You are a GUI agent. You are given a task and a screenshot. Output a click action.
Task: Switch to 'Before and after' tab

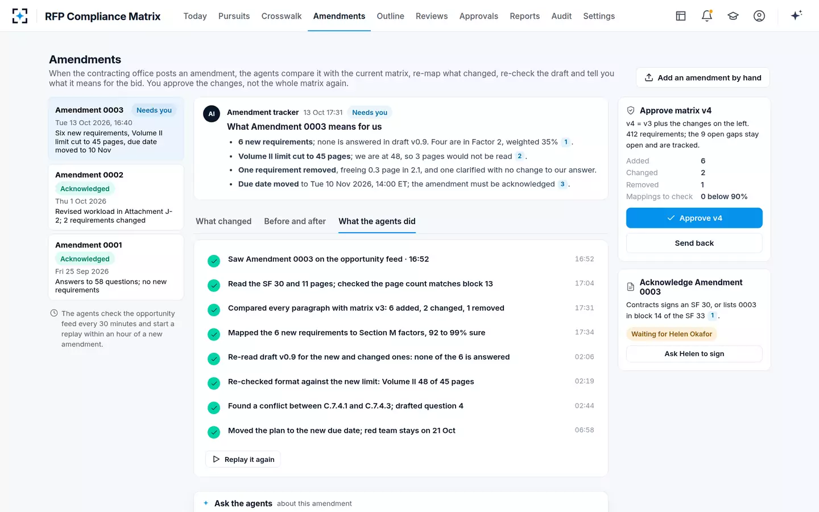pos(295,221)
